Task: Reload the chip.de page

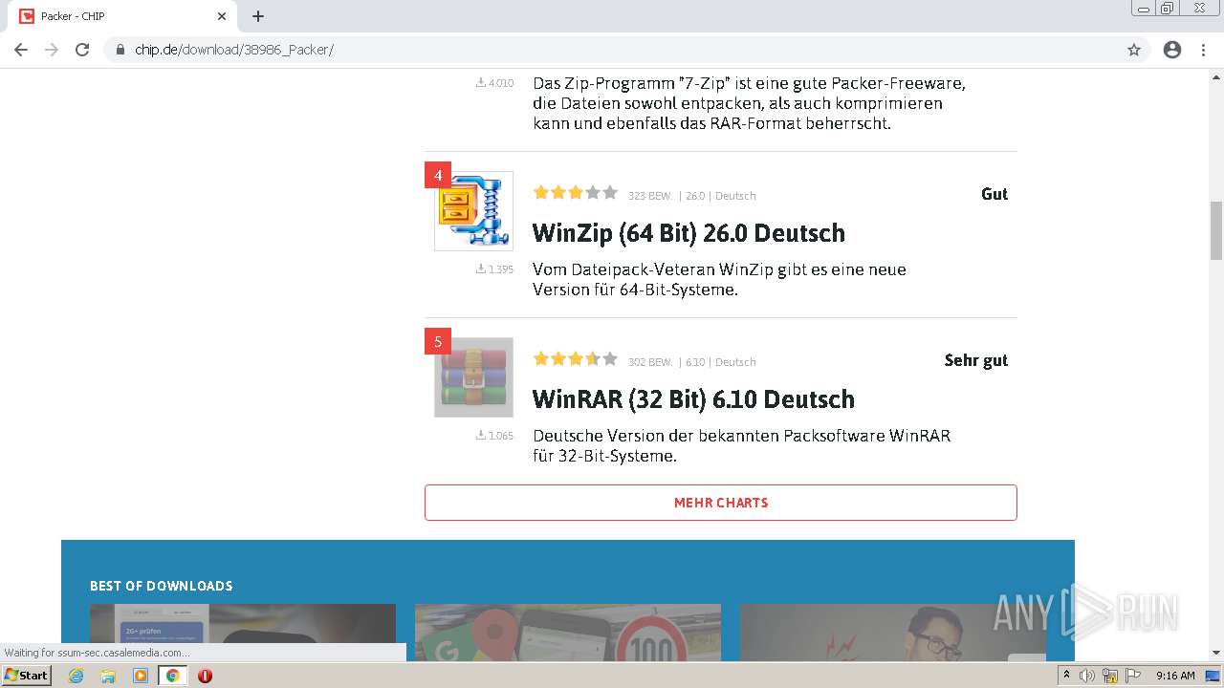Action: (x=82, y=50)
